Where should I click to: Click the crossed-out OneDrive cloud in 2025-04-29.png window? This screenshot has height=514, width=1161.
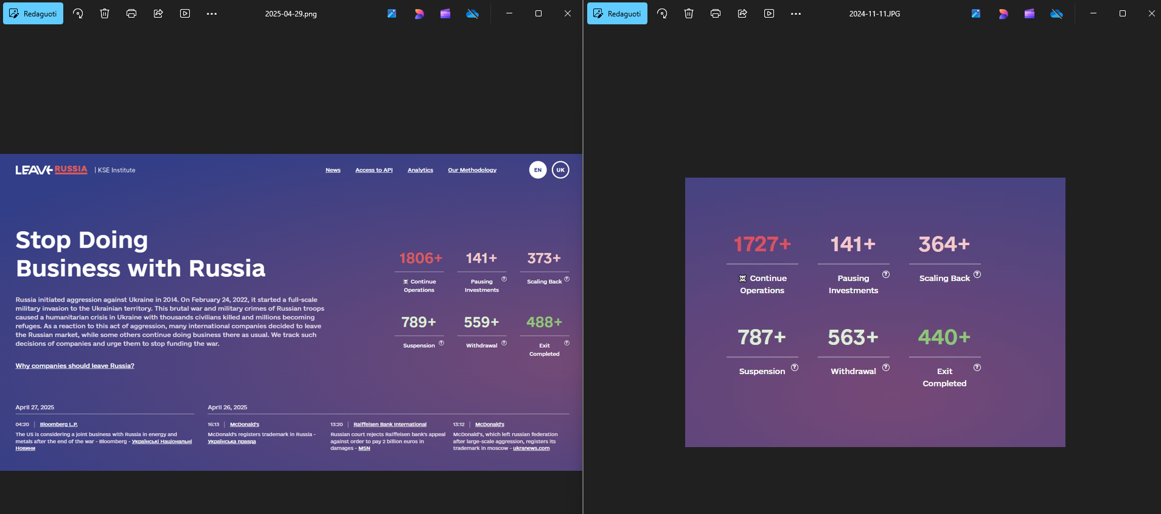[x=472, y=13]
